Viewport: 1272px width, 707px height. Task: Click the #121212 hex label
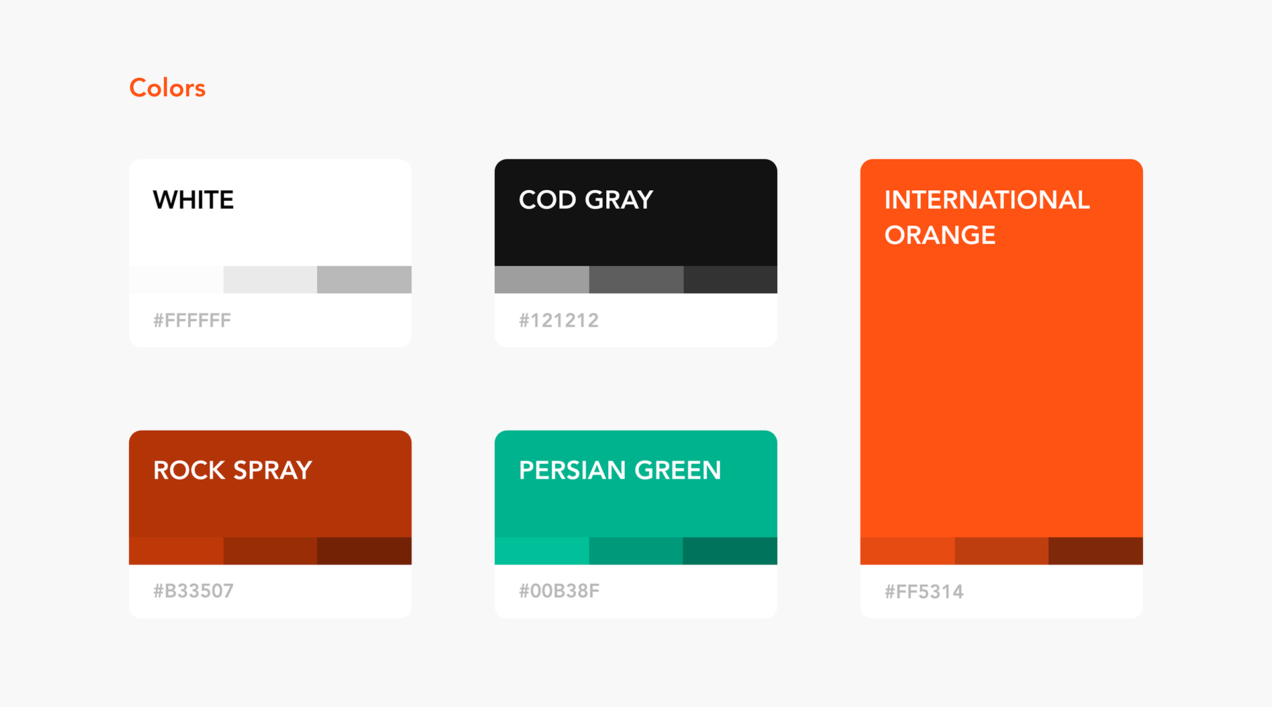(x=558, y=321)
